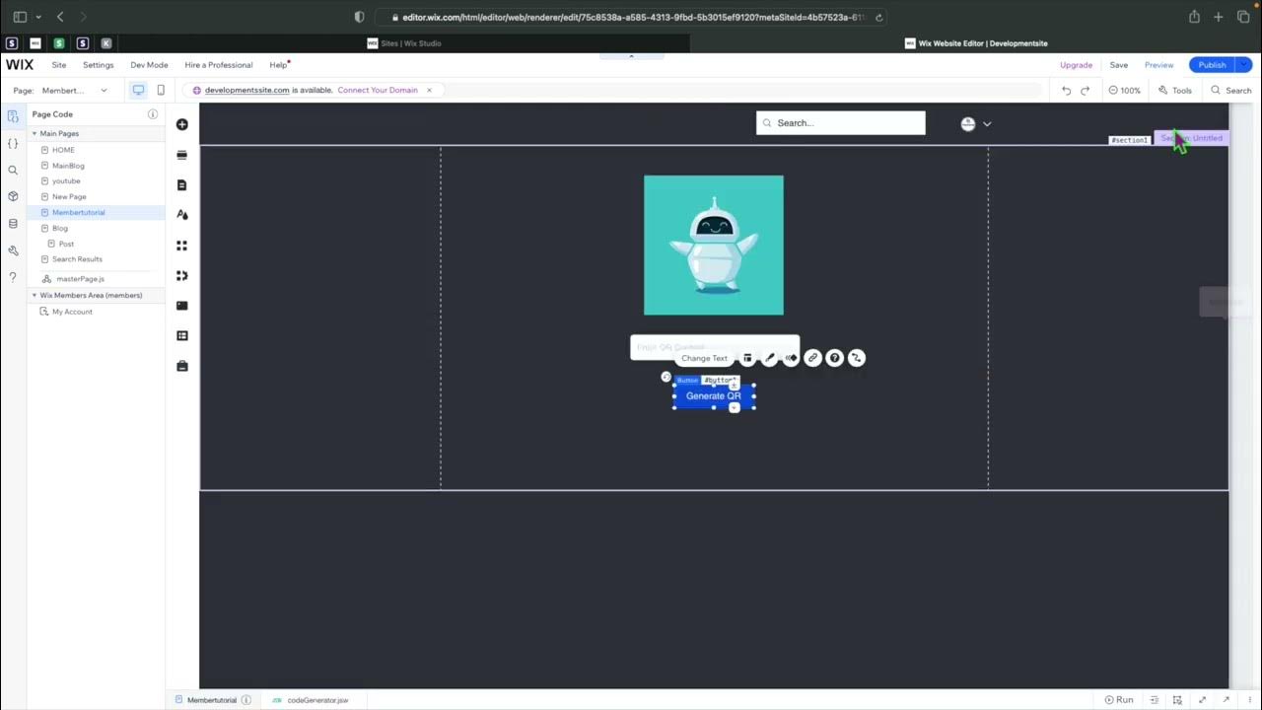Click the Run button
1262x710 pixels.
click(x=1119, y=700)
